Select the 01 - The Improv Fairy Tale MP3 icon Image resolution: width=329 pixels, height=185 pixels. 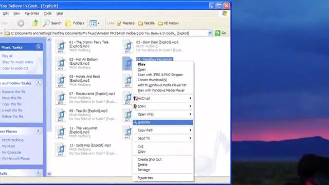61,46
